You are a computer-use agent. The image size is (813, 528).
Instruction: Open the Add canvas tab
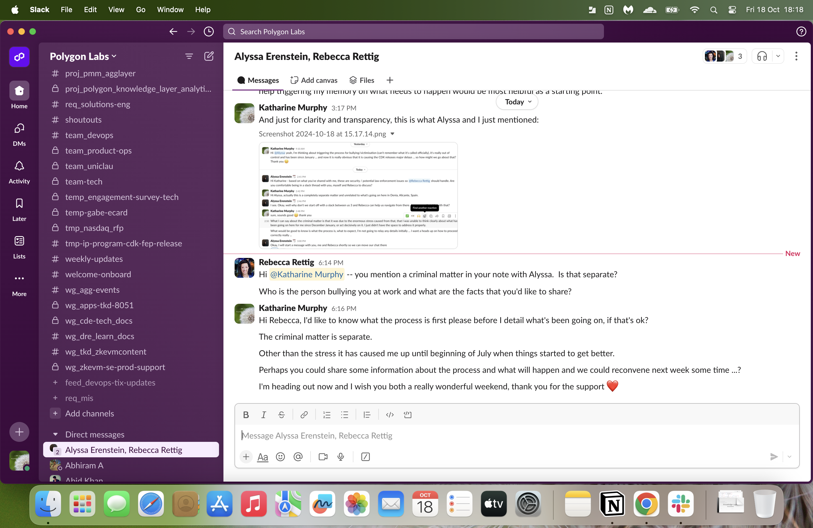tap(314, 80)
